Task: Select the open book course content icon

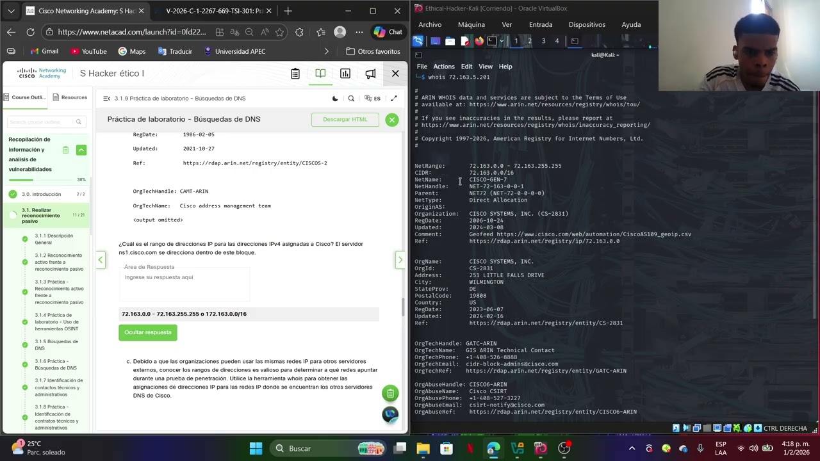Action: tap(320, 74)
